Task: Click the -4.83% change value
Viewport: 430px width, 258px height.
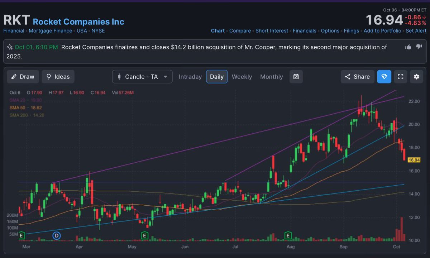Action: 415,23
